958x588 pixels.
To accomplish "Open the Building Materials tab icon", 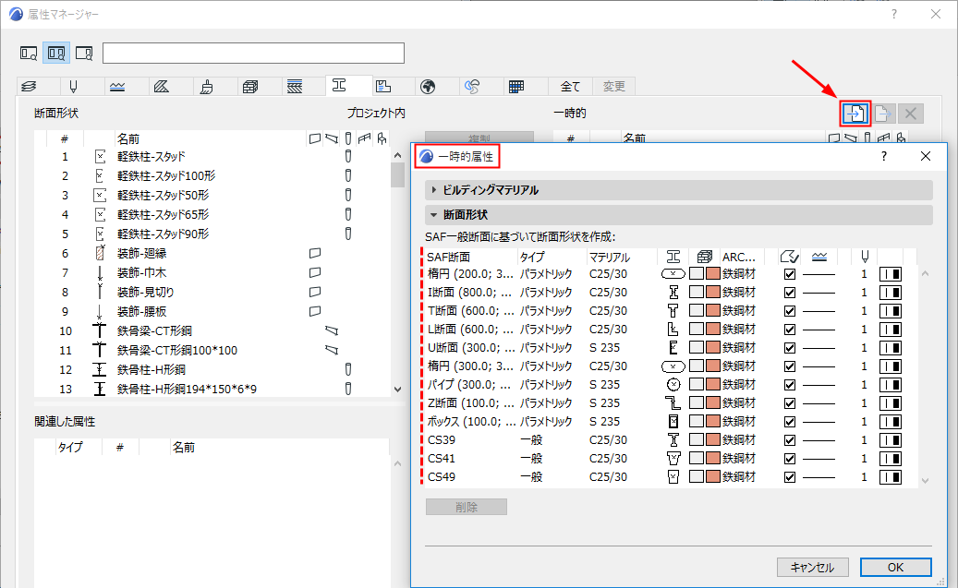I will point(250,87).
